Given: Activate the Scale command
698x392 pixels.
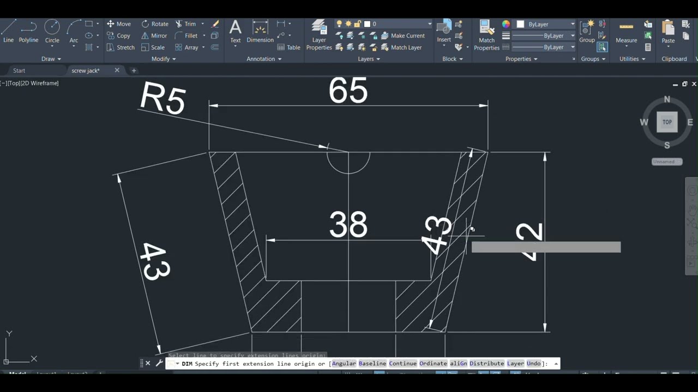Looking at the screenshot, I should pyautogui.click(x=153, y=47).
